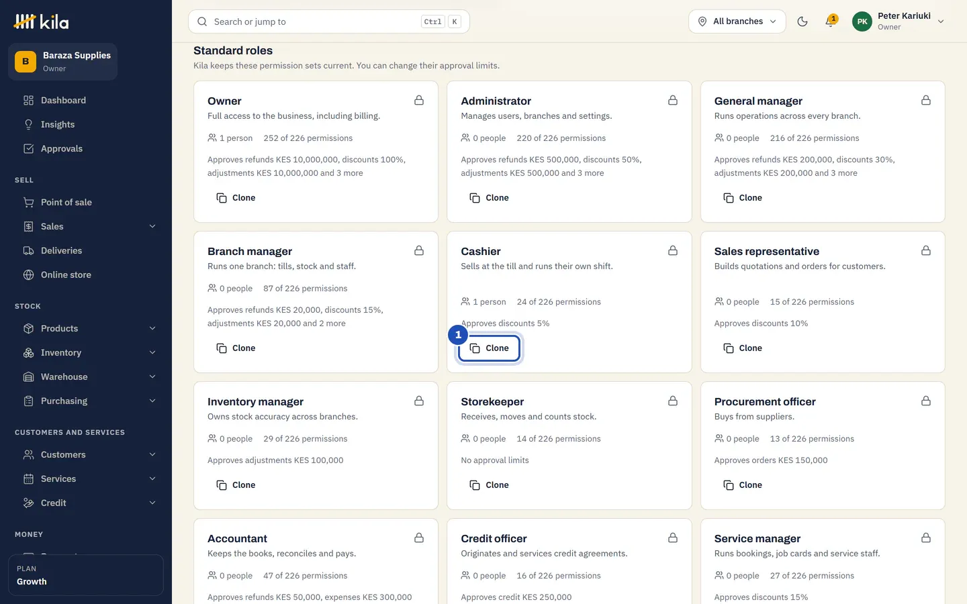
Task: Open the Peter Kariuki account menu
Action: (899, 21)
